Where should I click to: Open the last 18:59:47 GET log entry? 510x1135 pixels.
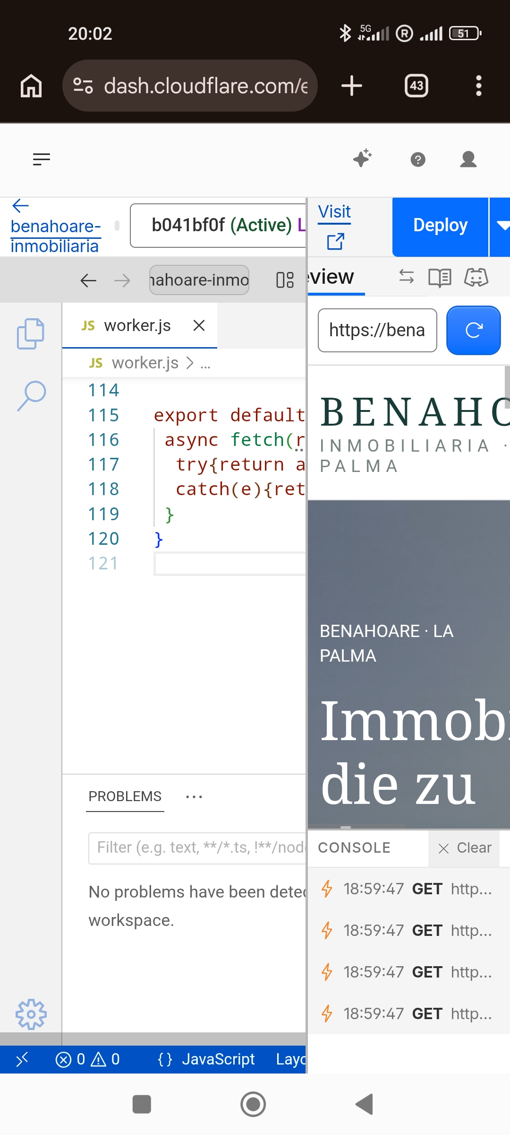[409, 1013]
